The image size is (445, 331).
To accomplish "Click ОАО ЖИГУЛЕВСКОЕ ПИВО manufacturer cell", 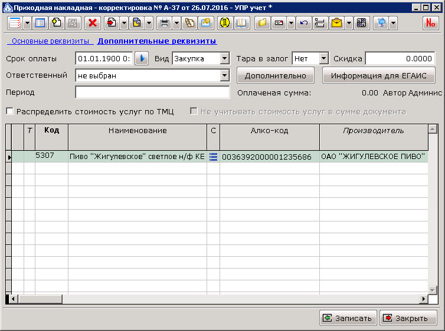I will point(374,156).
